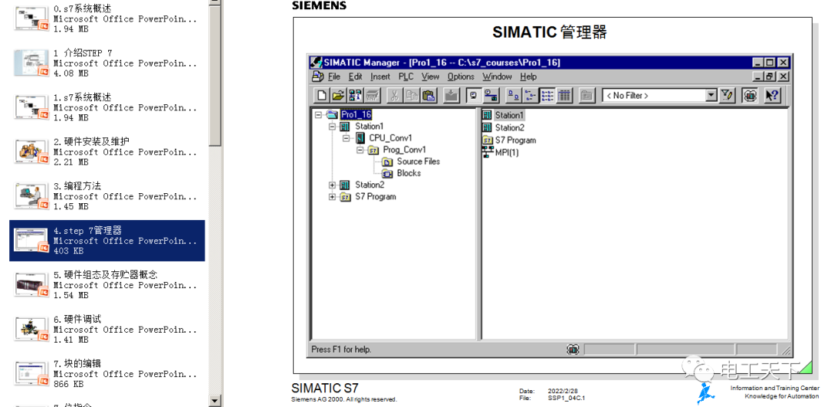Open the No Filter dropdown arrow
This screenshot has width=828, height=407.
711,96
